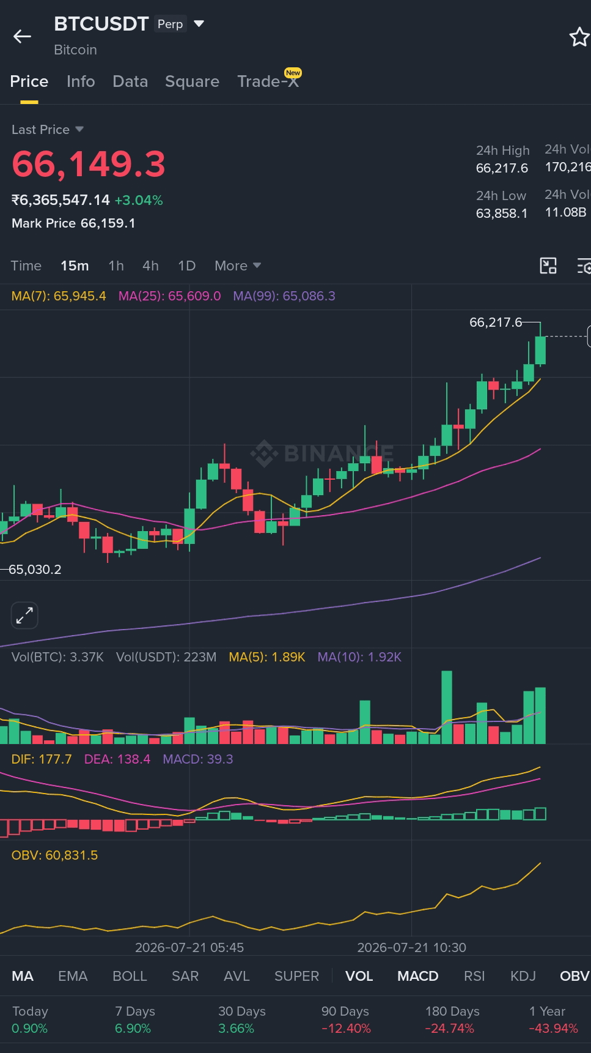Open the chart layout split-view icon
Image resolution: width=591 pixels, height=1053 pixels.
[x=548, y=266]
